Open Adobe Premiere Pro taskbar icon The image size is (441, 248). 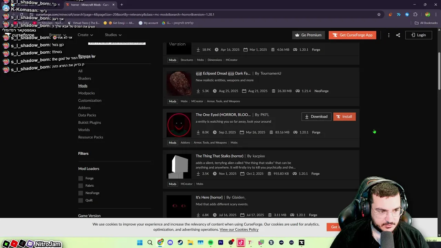pyautogui.click(x=220, y=242)
